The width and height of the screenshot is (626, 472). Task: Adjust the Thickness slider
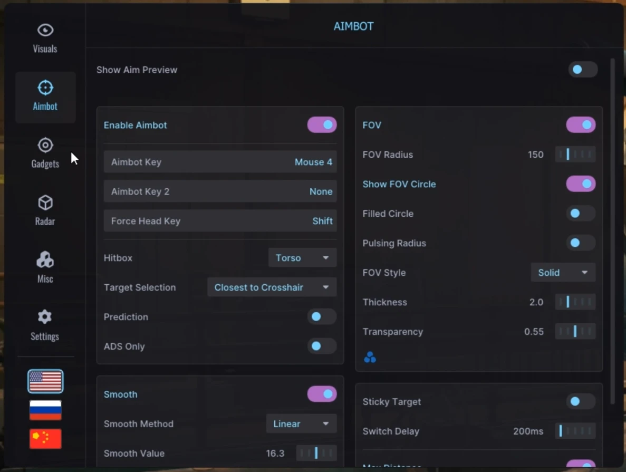[x=575, y=302]
